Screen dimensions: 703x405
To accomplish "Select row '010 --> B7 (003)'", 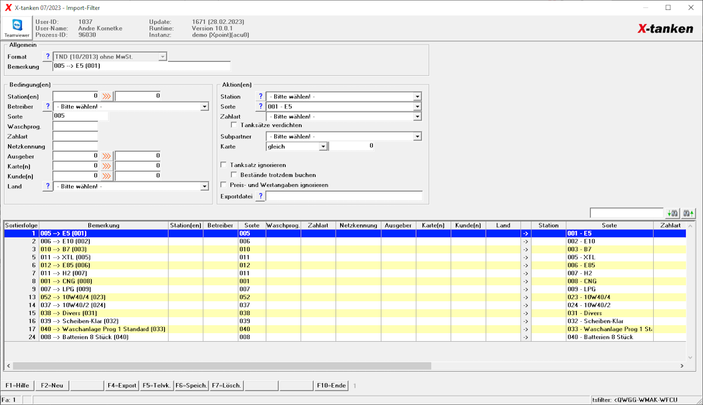I will (346, 249).
